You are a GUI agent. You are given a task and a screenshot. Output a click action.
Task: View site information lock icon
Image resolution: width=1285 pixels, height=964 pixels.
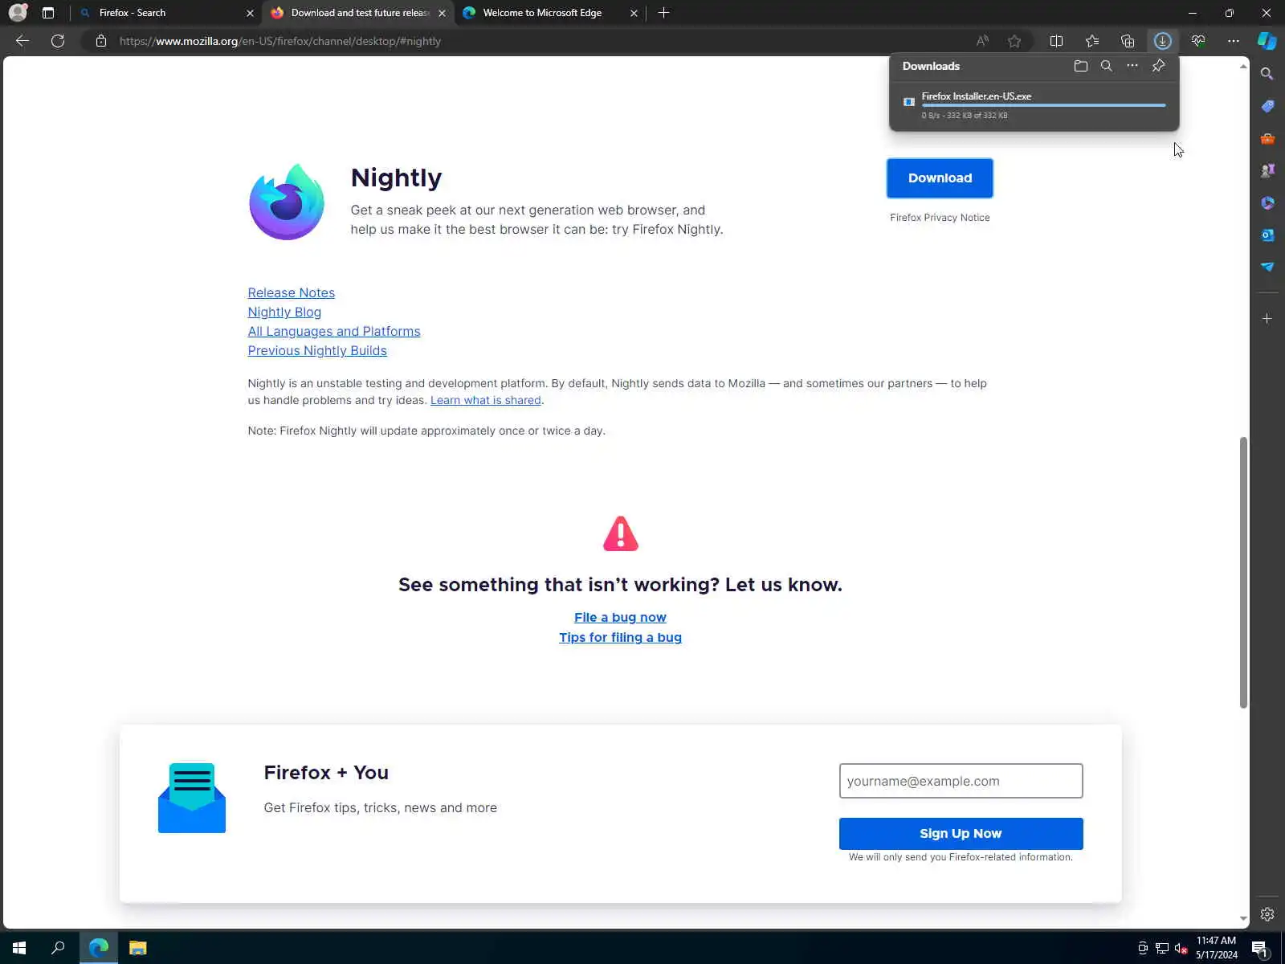[101, 41]
